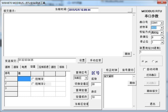Select the 定值 tab

[x=33, y=67]
